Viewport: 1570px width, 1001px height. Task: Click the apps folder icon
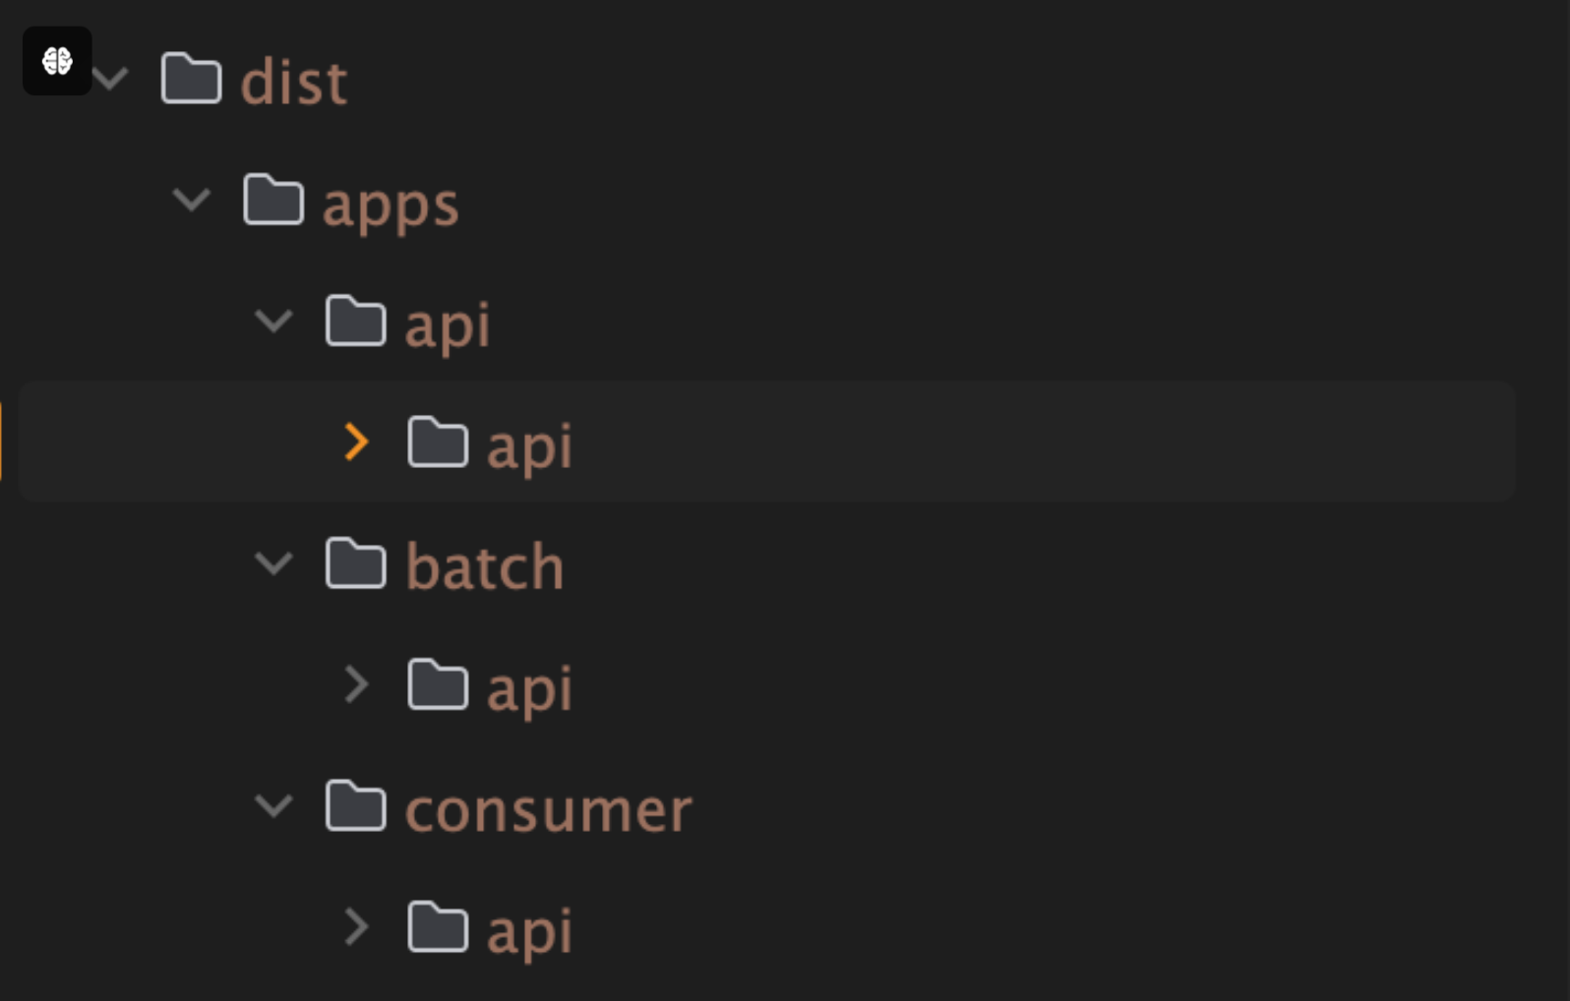[x=272, y=200]
